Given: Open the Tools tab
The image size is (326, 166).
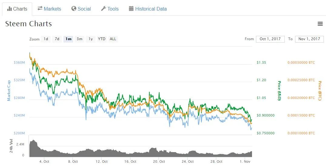Looking at the screenshot, I should (x=110, y=9).
